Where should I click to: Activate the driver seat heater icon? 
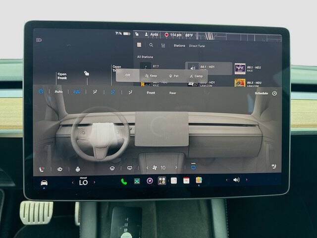(42, 169)
